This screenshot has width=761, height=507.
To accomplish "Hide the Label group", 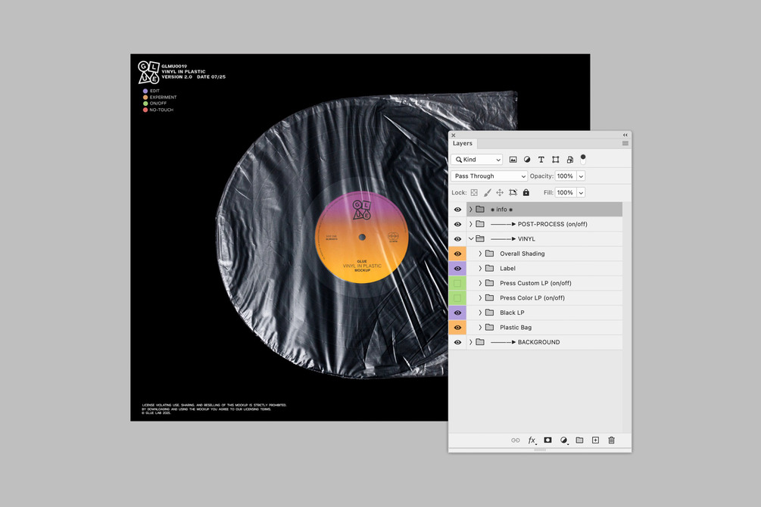I will (x=457, y=269).
